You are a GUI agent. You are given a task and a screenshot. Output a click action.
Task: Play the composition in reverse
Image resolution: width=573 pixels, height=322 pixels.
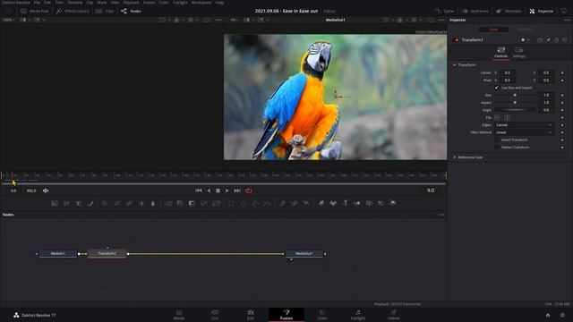click(209, 191)
